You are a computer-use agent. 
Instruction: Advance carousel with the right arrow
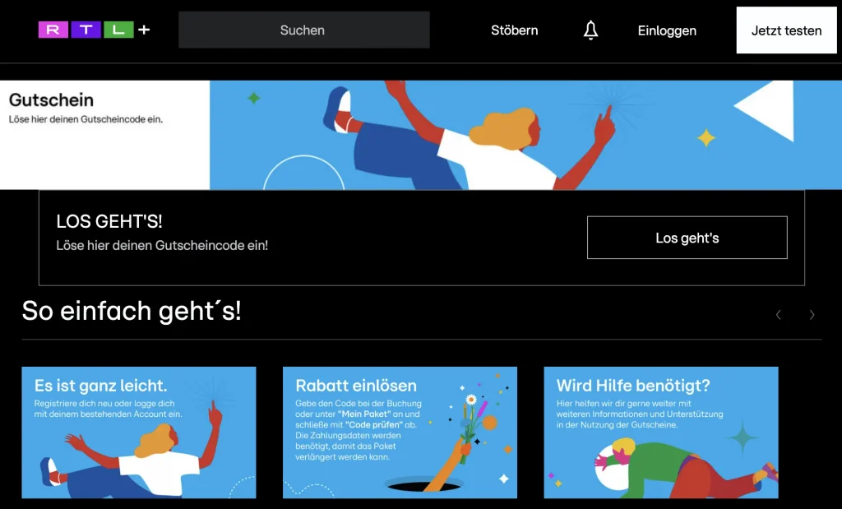coord(812,315)
